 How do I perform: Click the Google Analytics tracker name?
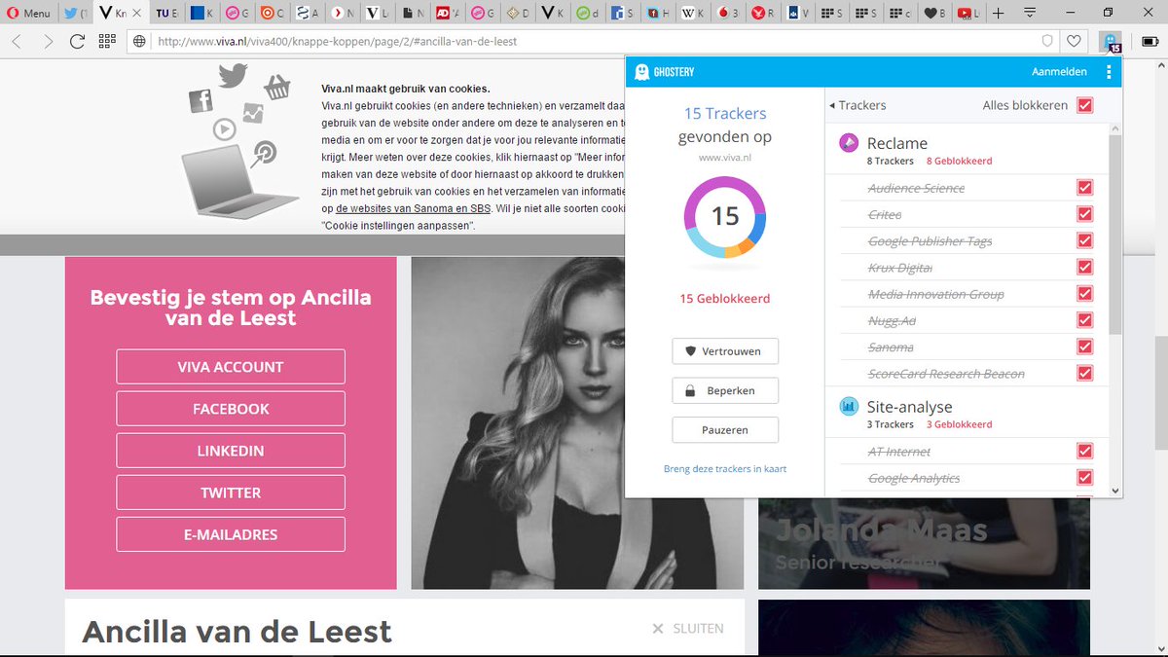914,478
